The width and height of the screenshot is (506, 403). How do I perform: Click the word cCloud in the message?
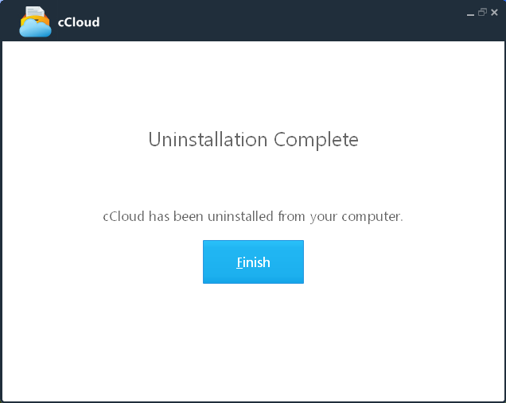tap(123, 216)
